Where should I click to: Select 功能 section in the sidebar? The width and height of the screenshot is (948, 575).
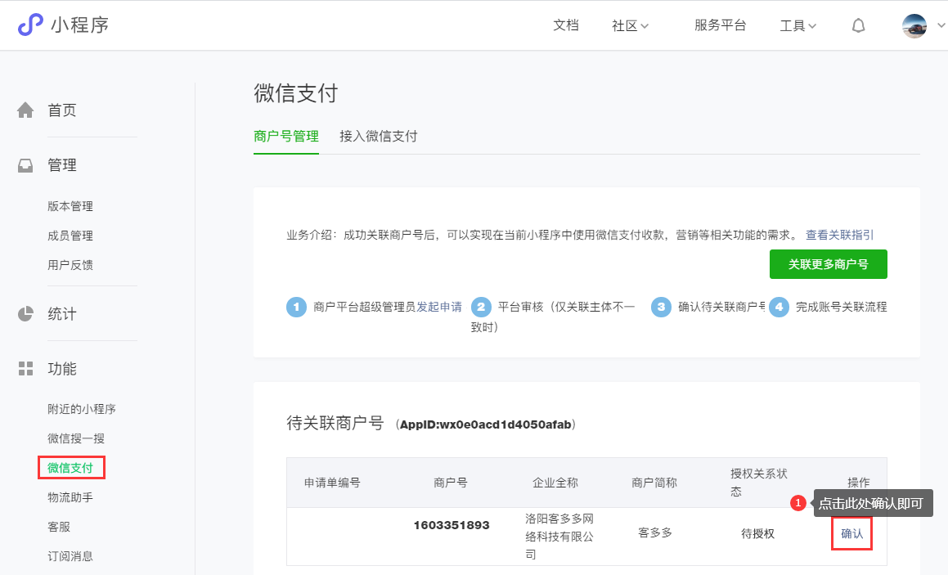(61, 369)
